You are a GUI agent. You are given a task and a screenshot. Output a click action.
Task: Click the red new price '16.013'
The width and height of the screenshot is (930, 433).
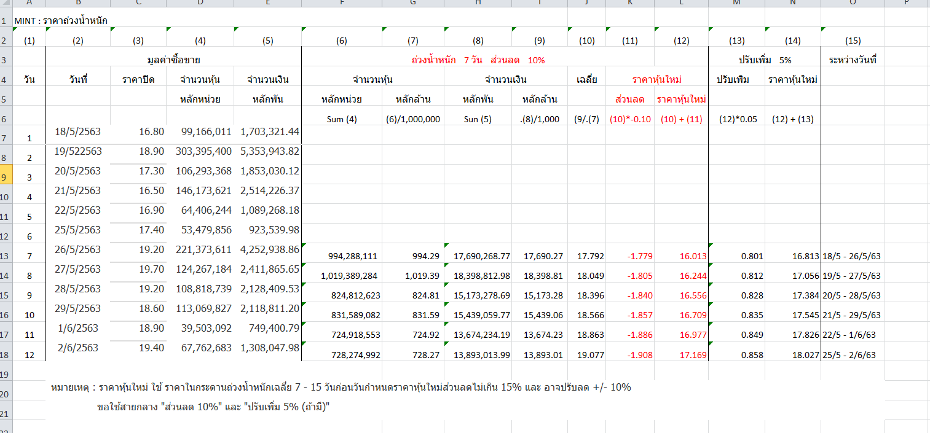tap(693, 257)
